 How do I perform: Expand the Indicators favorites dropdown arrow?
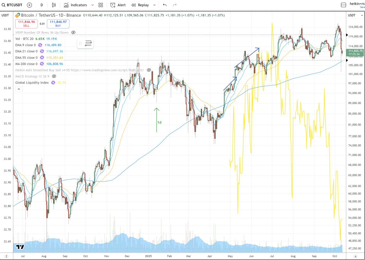coord(93,5)
